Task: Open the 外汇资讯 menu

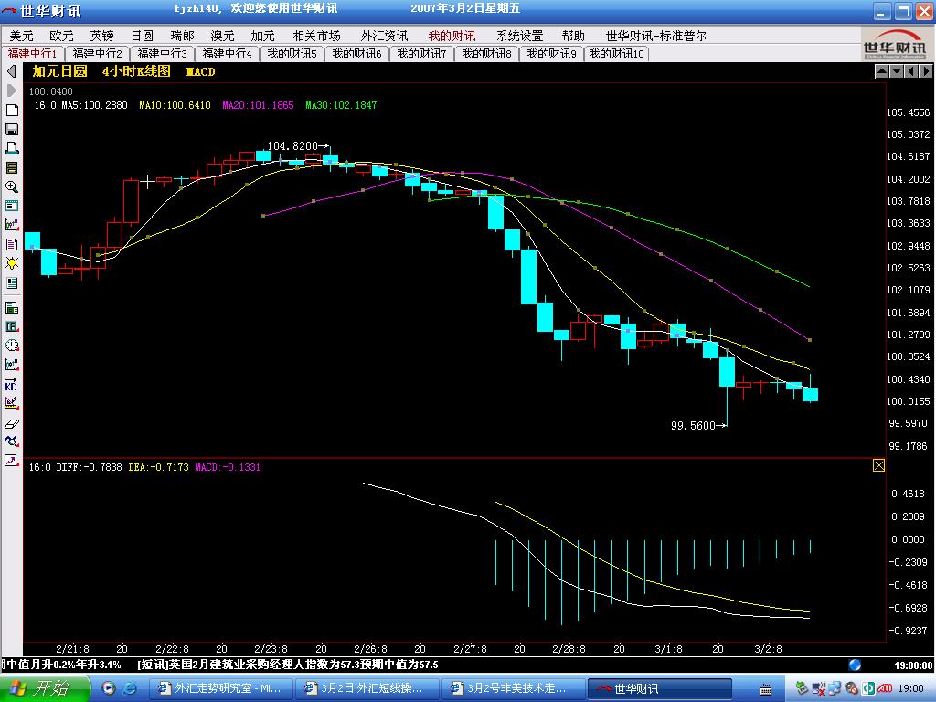Action: 385,36
